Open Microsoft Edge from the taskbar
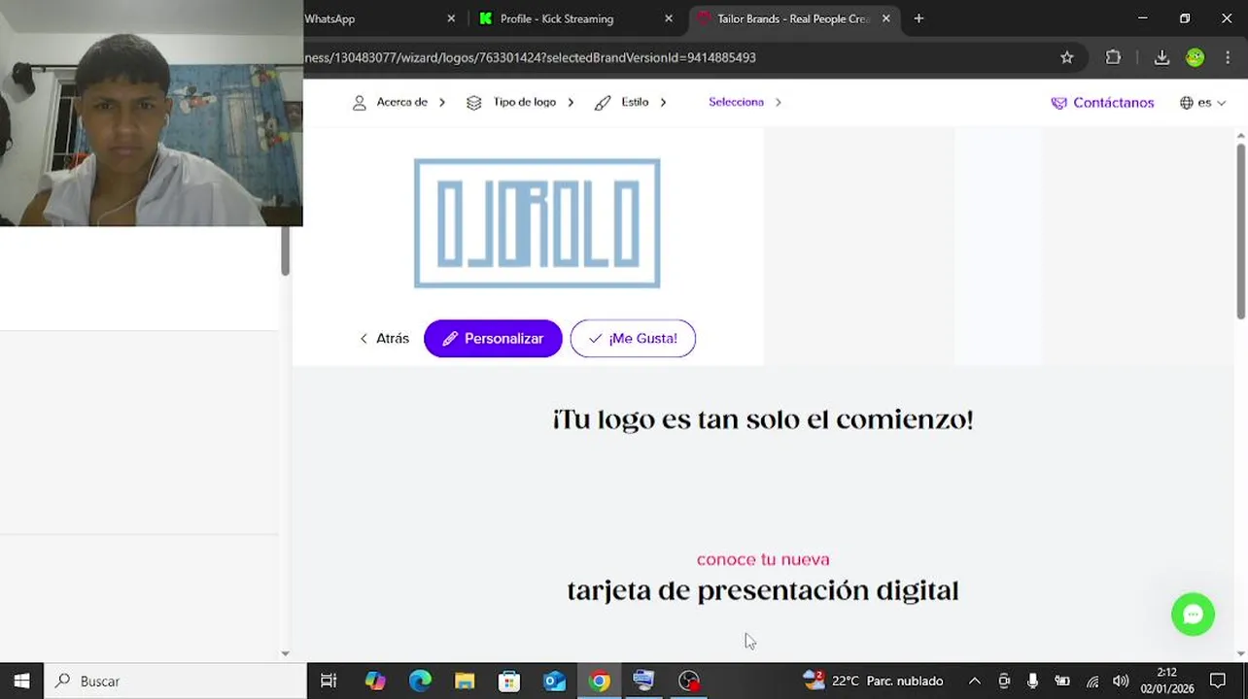Image resolution: width=1248 pixels, height=699 pixels. [x=420, y=681]
